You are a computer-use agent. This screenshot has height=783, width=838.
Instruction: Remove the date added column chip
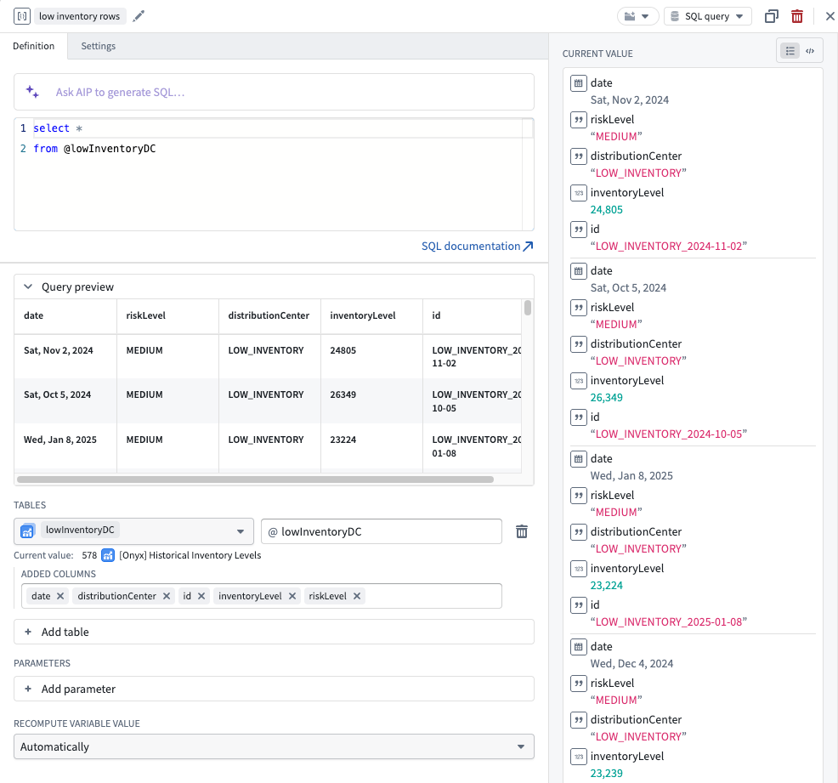click(60, 596)
